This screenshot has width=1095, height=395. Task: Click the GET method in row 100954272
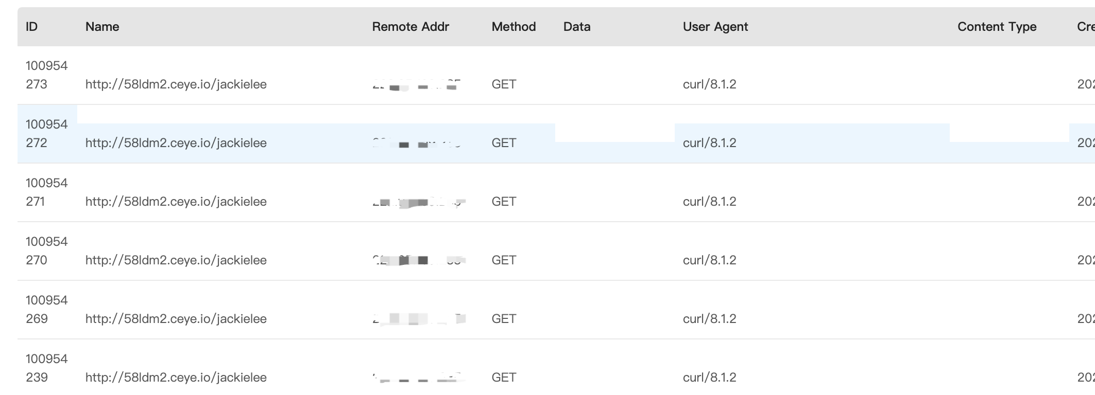click(504, 143)
